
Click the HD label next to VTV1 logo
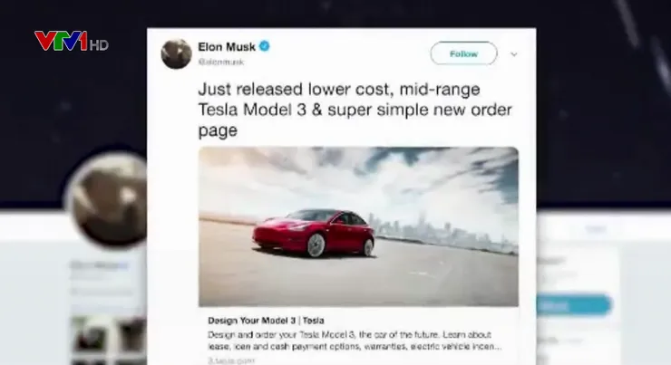pyautogui.click(x=99, y=45)
